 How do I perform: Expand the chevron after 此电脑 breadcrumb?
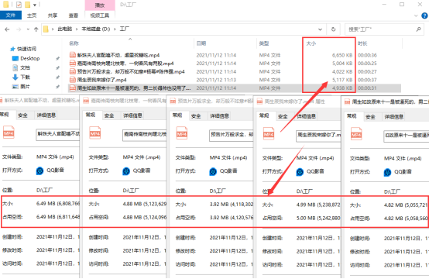click(77, 29)
